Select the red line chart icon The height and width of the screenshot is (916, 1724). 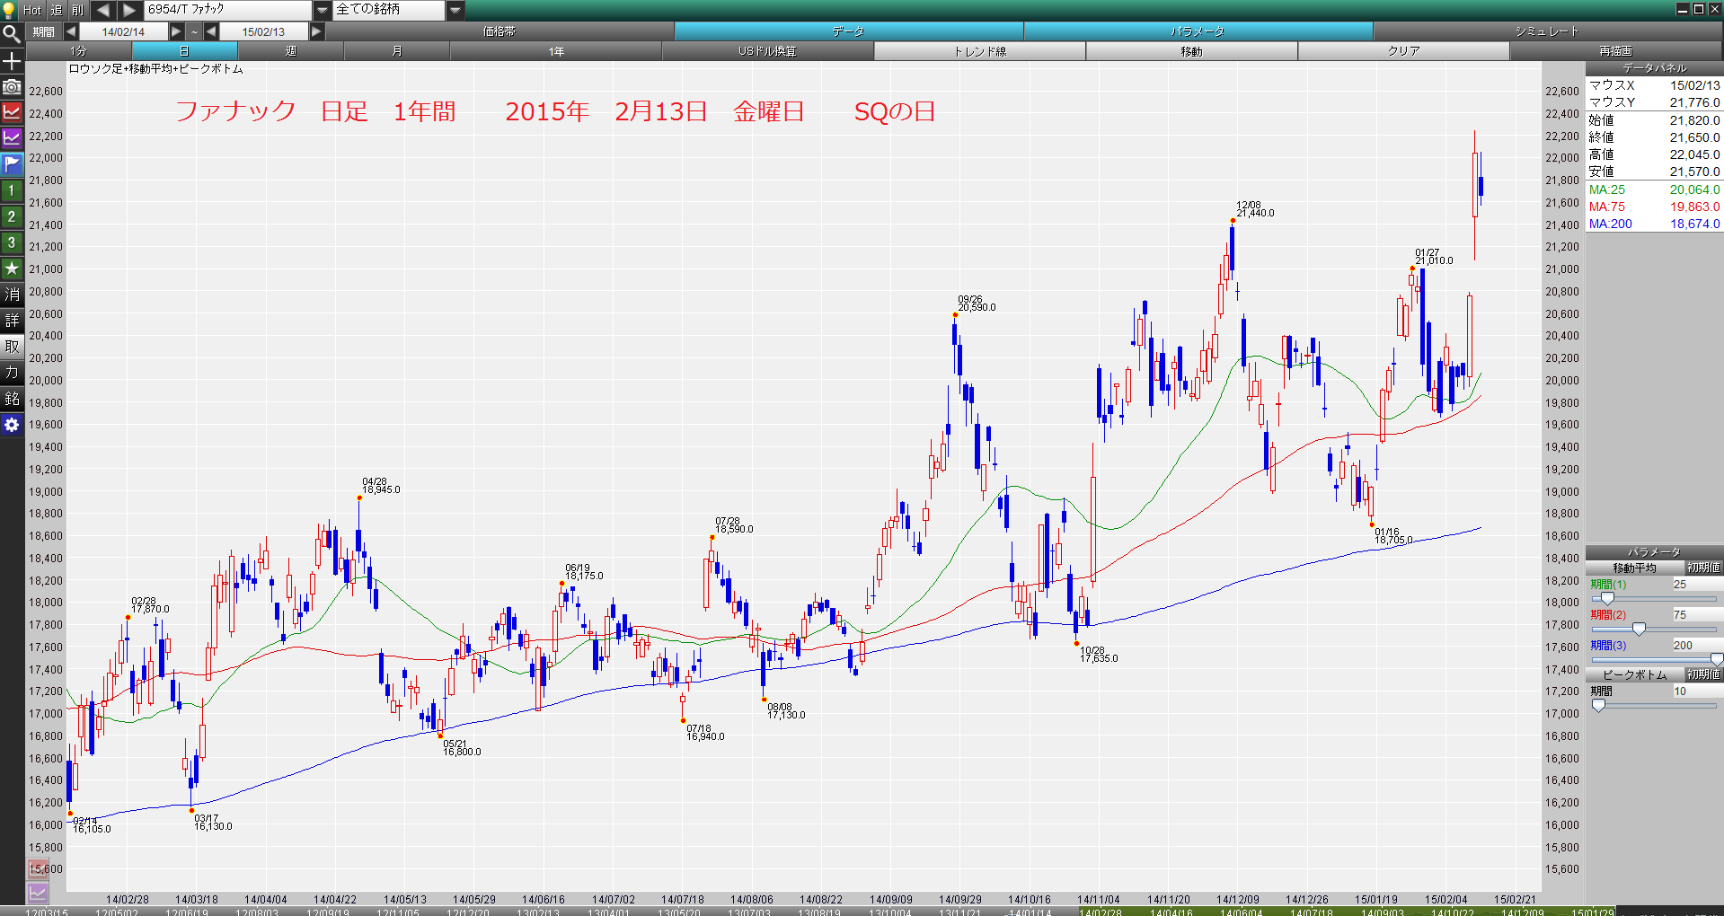click(12, 112)
